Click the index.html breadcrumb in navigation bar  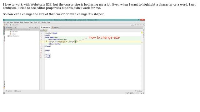[x=14, y=25]
